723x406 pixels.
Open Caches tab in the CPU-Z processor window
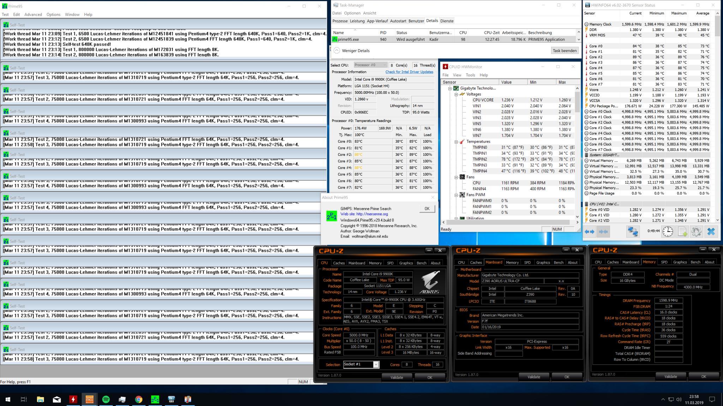tap(339, 263)
